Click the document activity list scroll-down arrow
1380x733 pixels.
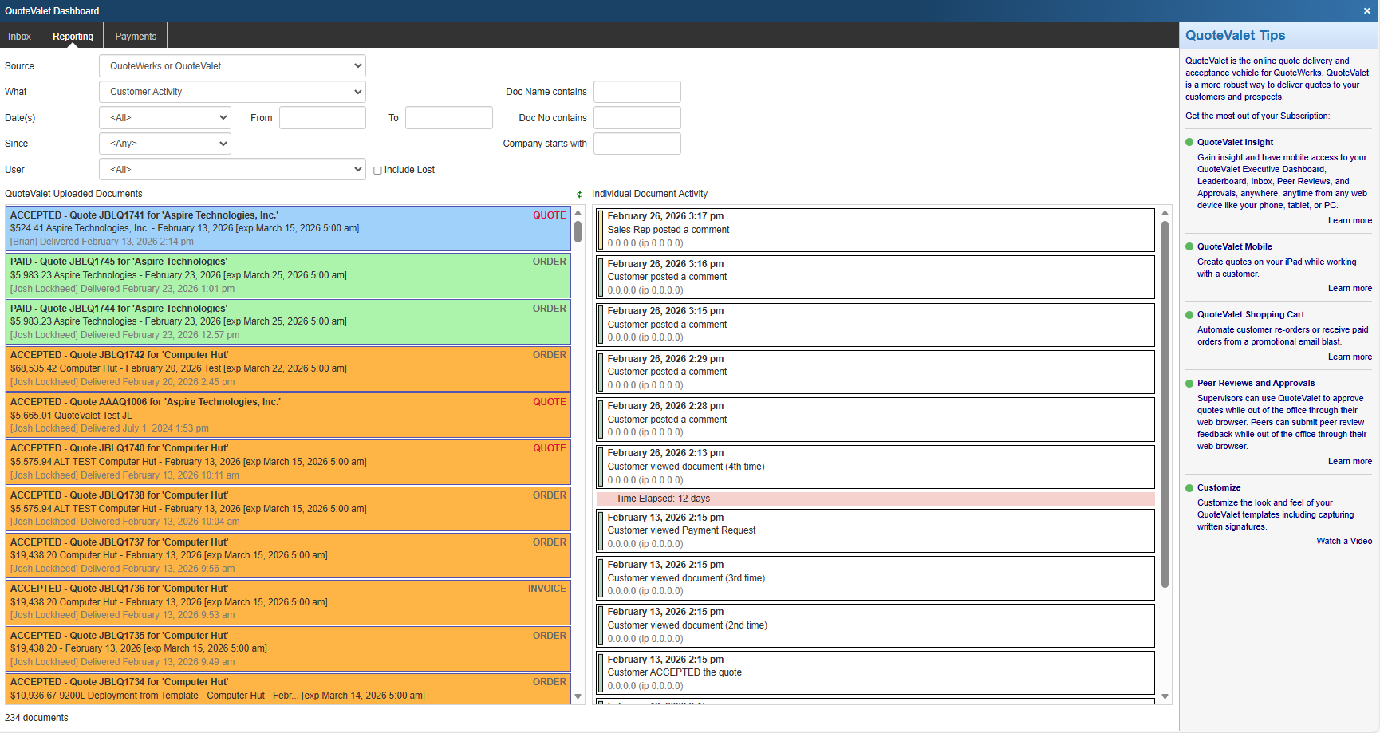tap(1165, 696)
